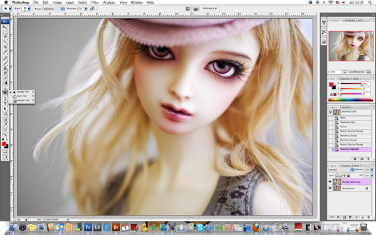Open the layer blend mode dropdown Normal

tap(341, 170)
